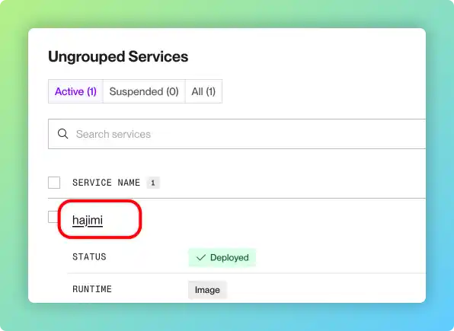Screen dimensions: 454x331
Task: Focus the Search services input field
Action: [237, 134]
